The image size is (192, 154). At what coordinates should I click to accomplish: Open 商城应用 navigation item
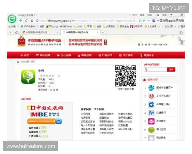[84, 55]
